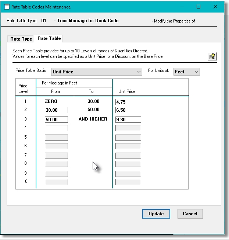The height and width of the screenshot is (240, 229).
Task: Click the level 9 From field
Action: tap(56, 174)
